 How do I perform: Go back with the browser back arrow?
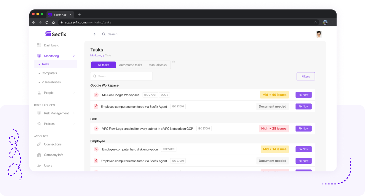click(x=34, y=22)
